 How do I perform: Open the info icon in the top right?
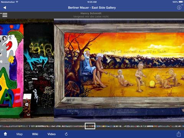tap(179, 8)
